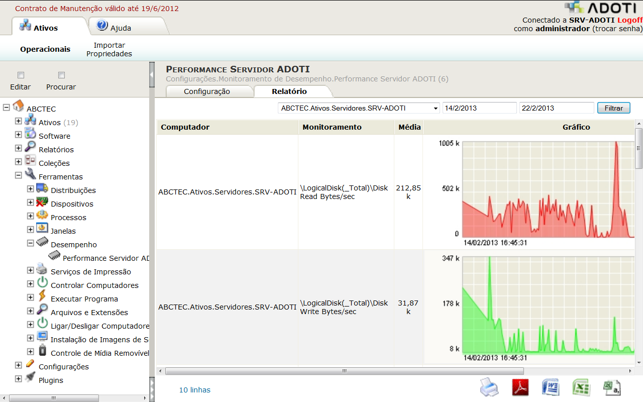Screen dimensions: 643x402
Task: Export report to CSV file
Action: click(612, 387)
